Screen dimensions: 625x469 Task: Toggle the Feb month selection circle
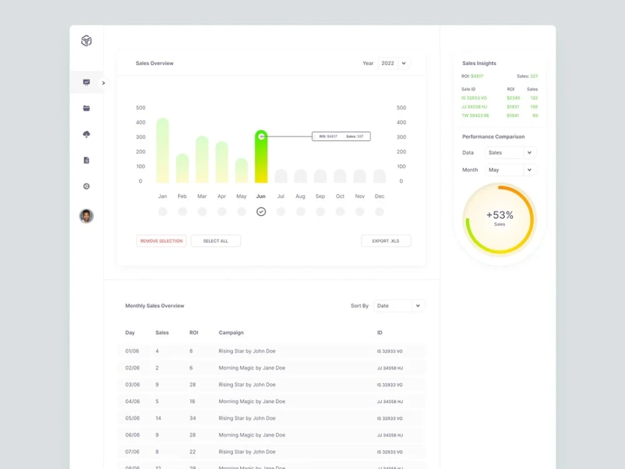pos(182,211)
